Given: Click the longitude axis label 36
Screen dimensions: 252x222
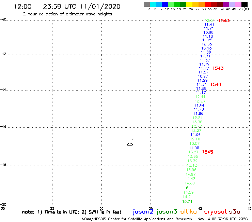Looking at the screenshot, I should tap(101, 208).
